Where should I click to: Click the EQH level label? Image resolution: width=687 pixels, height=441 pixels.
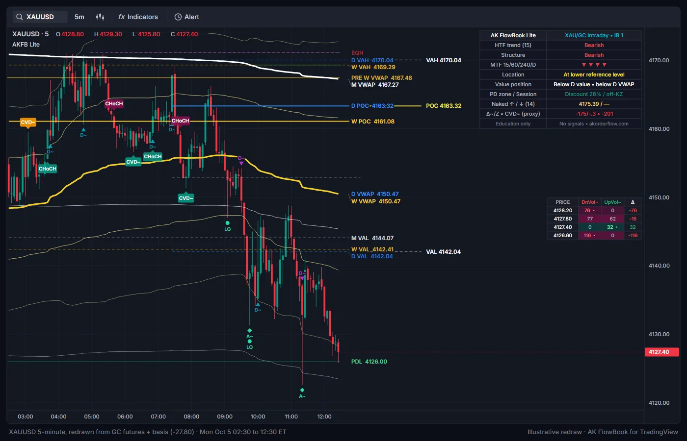point(357,53)
